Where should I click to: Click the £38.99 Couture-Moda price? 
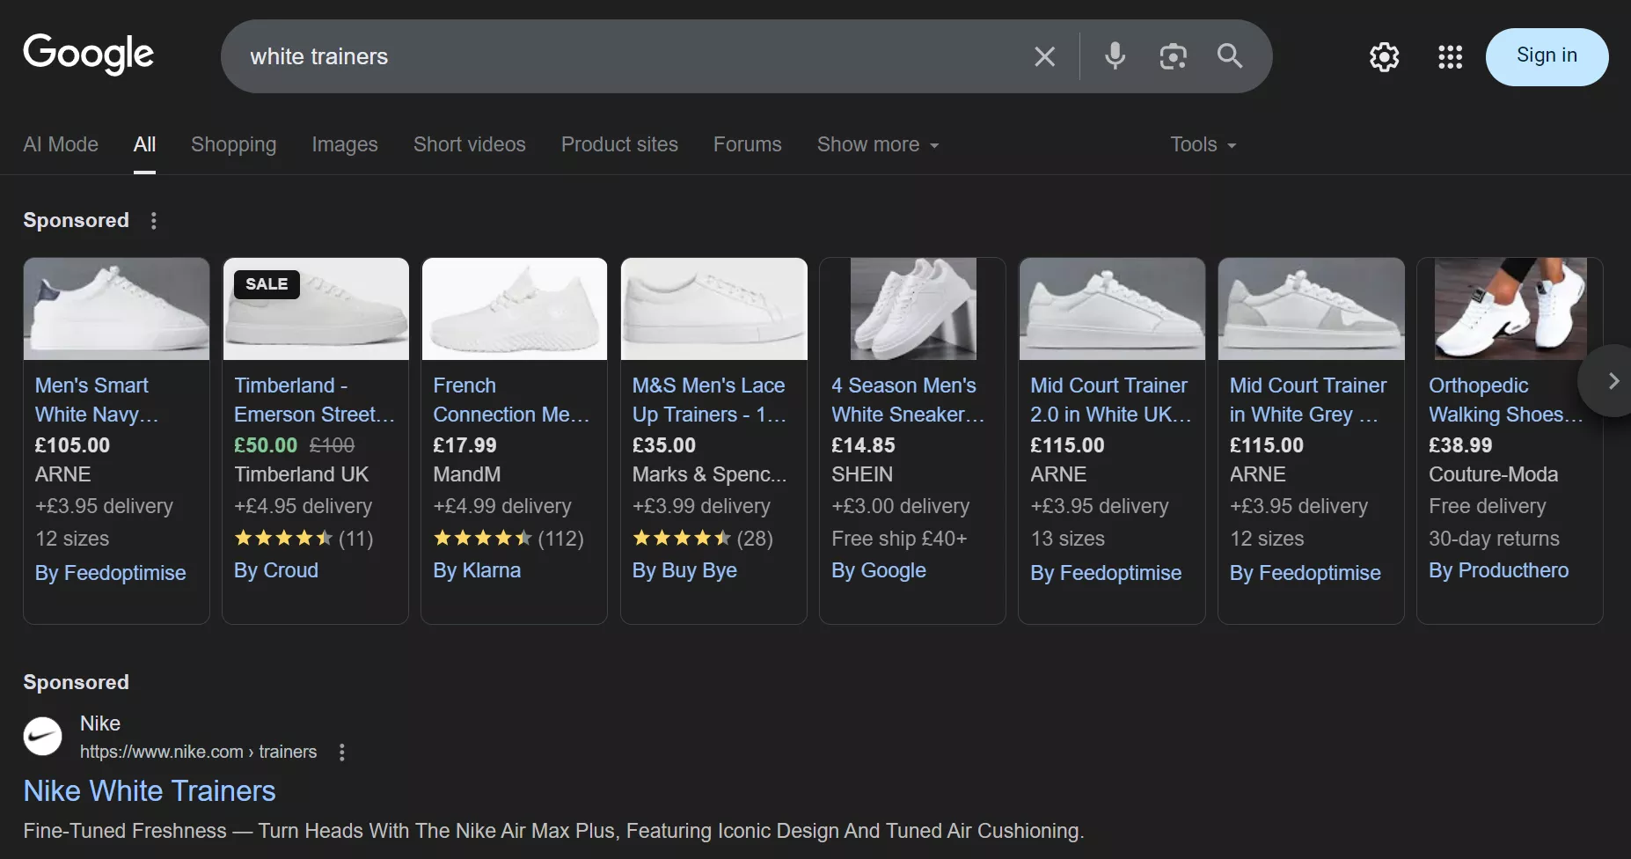tap(1460, 445)
